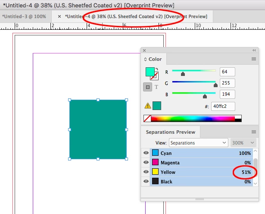This screenshot has width=265, height=214.
Task: Select the Yellow separation row
Action: [x=201, y=172]
